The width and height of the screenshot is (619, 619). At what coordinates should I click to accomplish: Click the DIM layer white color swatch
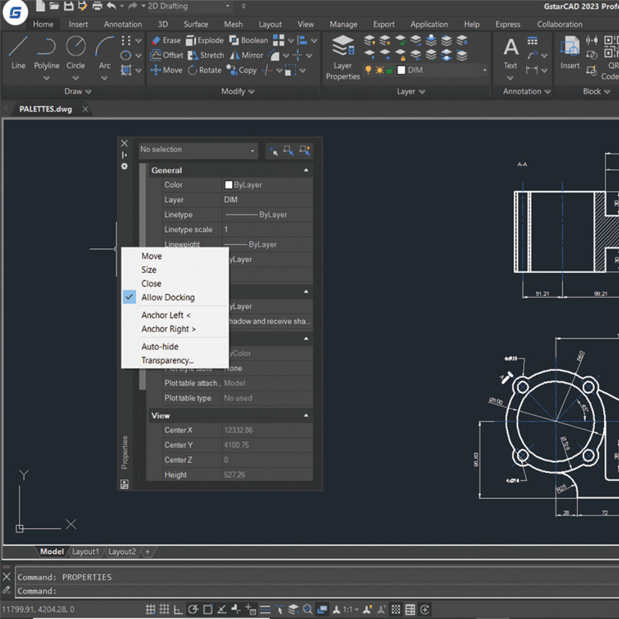pos(401,71)
